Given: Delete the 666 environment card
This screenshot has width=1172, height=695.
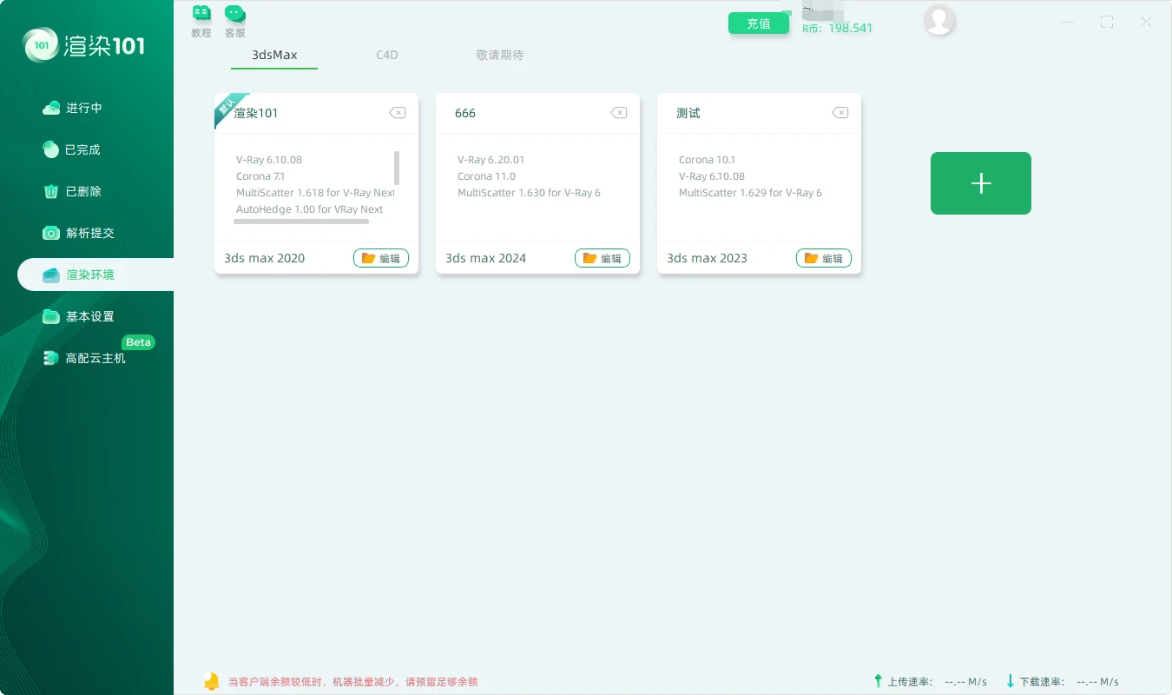Looking at the screenshot, I should pos(618,113).
